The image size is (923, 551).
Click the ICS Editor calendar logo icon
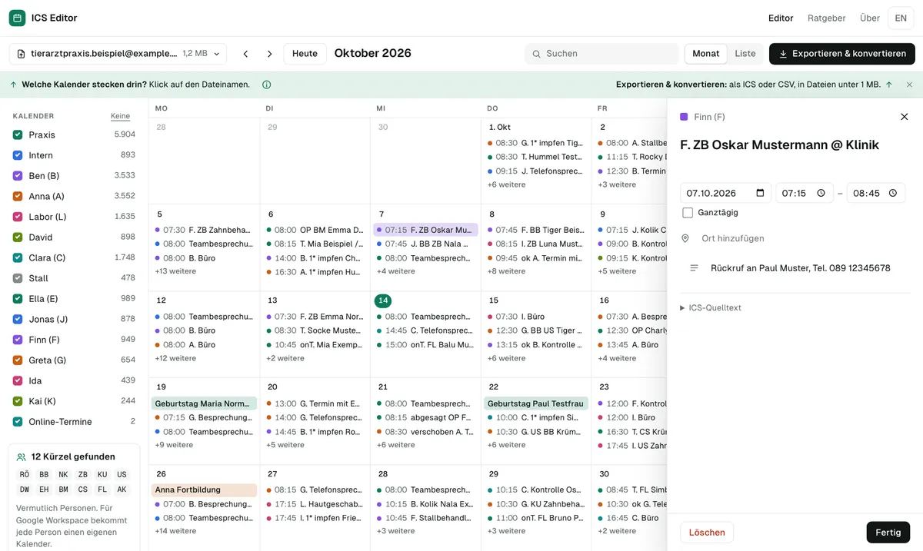[x=17, y=18]
